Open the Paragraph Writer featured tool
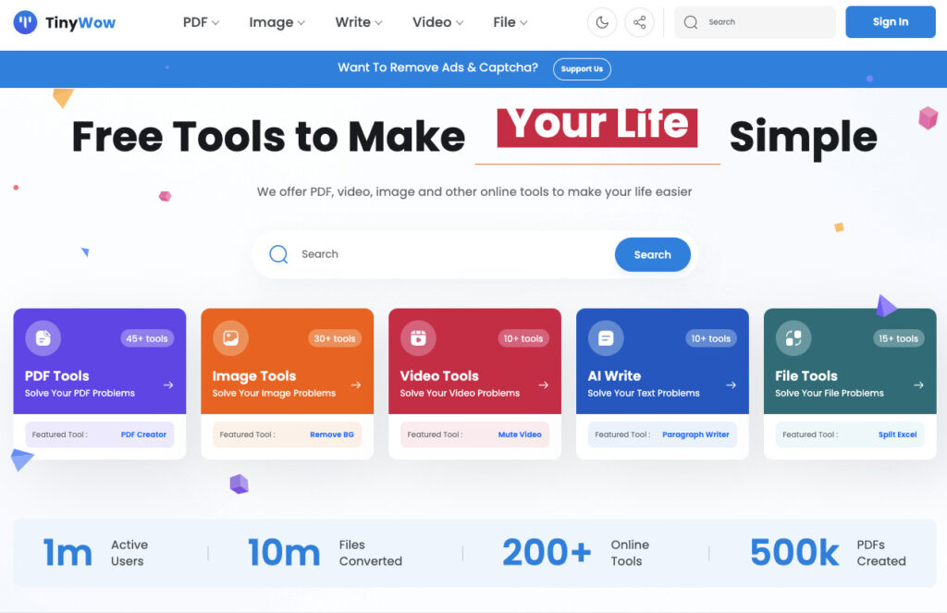Viewport: 947px width, 613px height. point(695,435)
